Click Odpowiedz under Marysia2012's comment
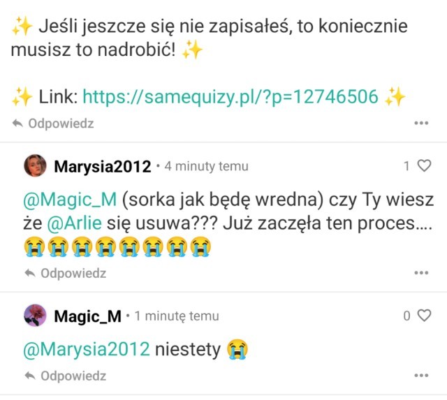447x400 pixels. (73, 273)
